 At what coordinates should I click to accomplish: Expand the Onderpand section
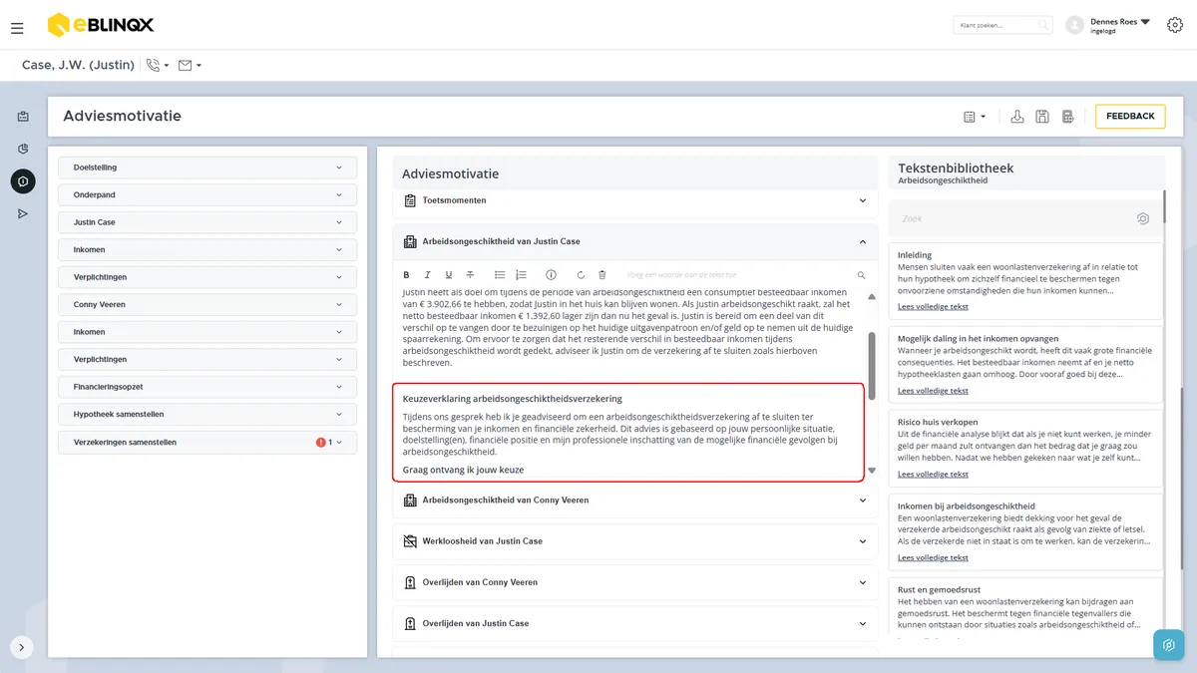(207, 194)
